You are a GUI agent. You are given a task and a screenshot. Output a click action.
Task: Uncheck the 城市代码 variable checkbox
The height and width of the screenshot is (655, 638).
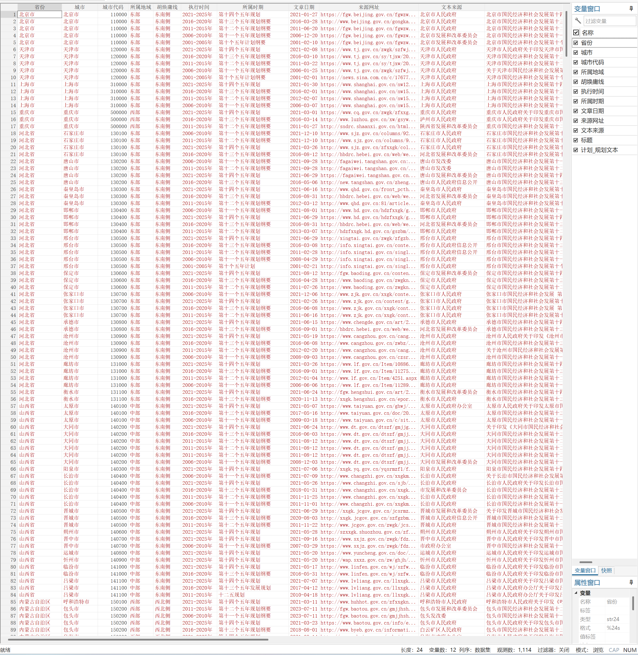pos(576,62)
